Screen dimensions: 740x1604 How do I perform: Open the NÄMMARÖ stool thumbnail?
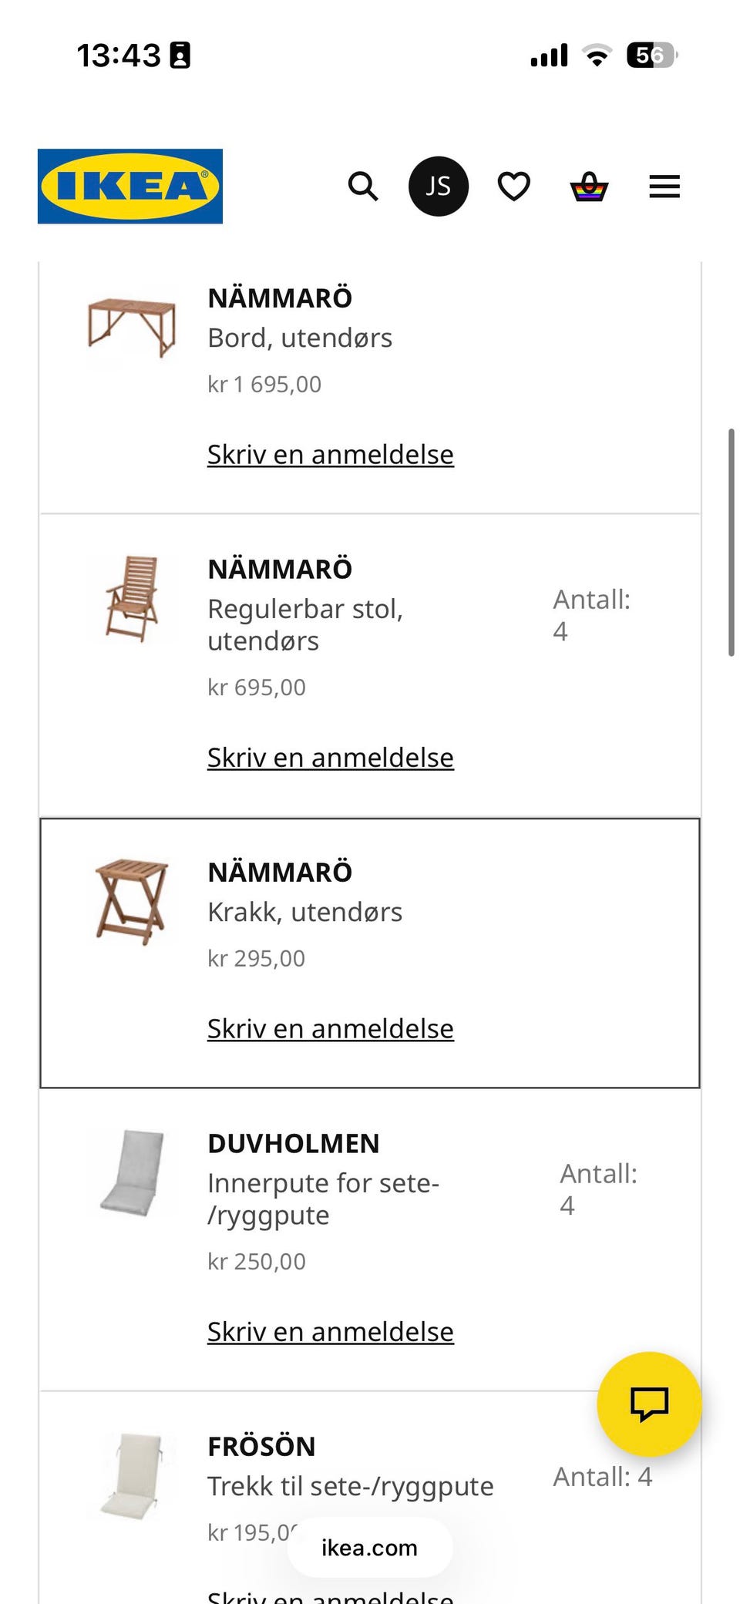pyautogui.click(x=132, y=902)
